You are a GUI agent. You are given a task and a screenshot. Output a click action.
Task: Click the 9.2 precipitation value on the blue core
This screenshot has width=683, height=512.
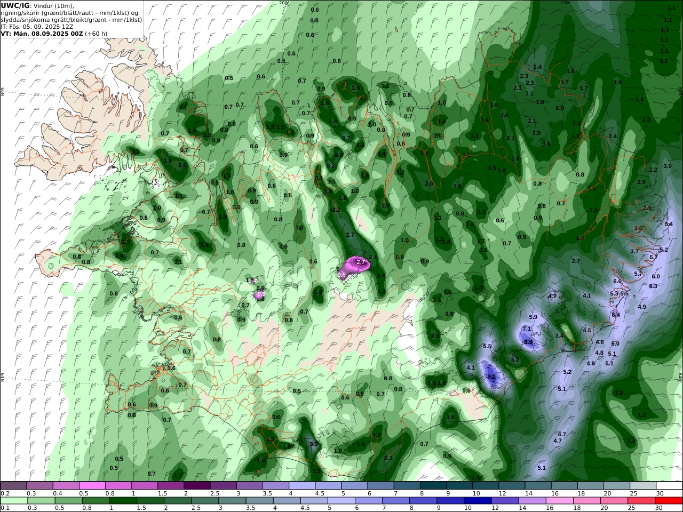pyautogui.click(x=491, y=377)
